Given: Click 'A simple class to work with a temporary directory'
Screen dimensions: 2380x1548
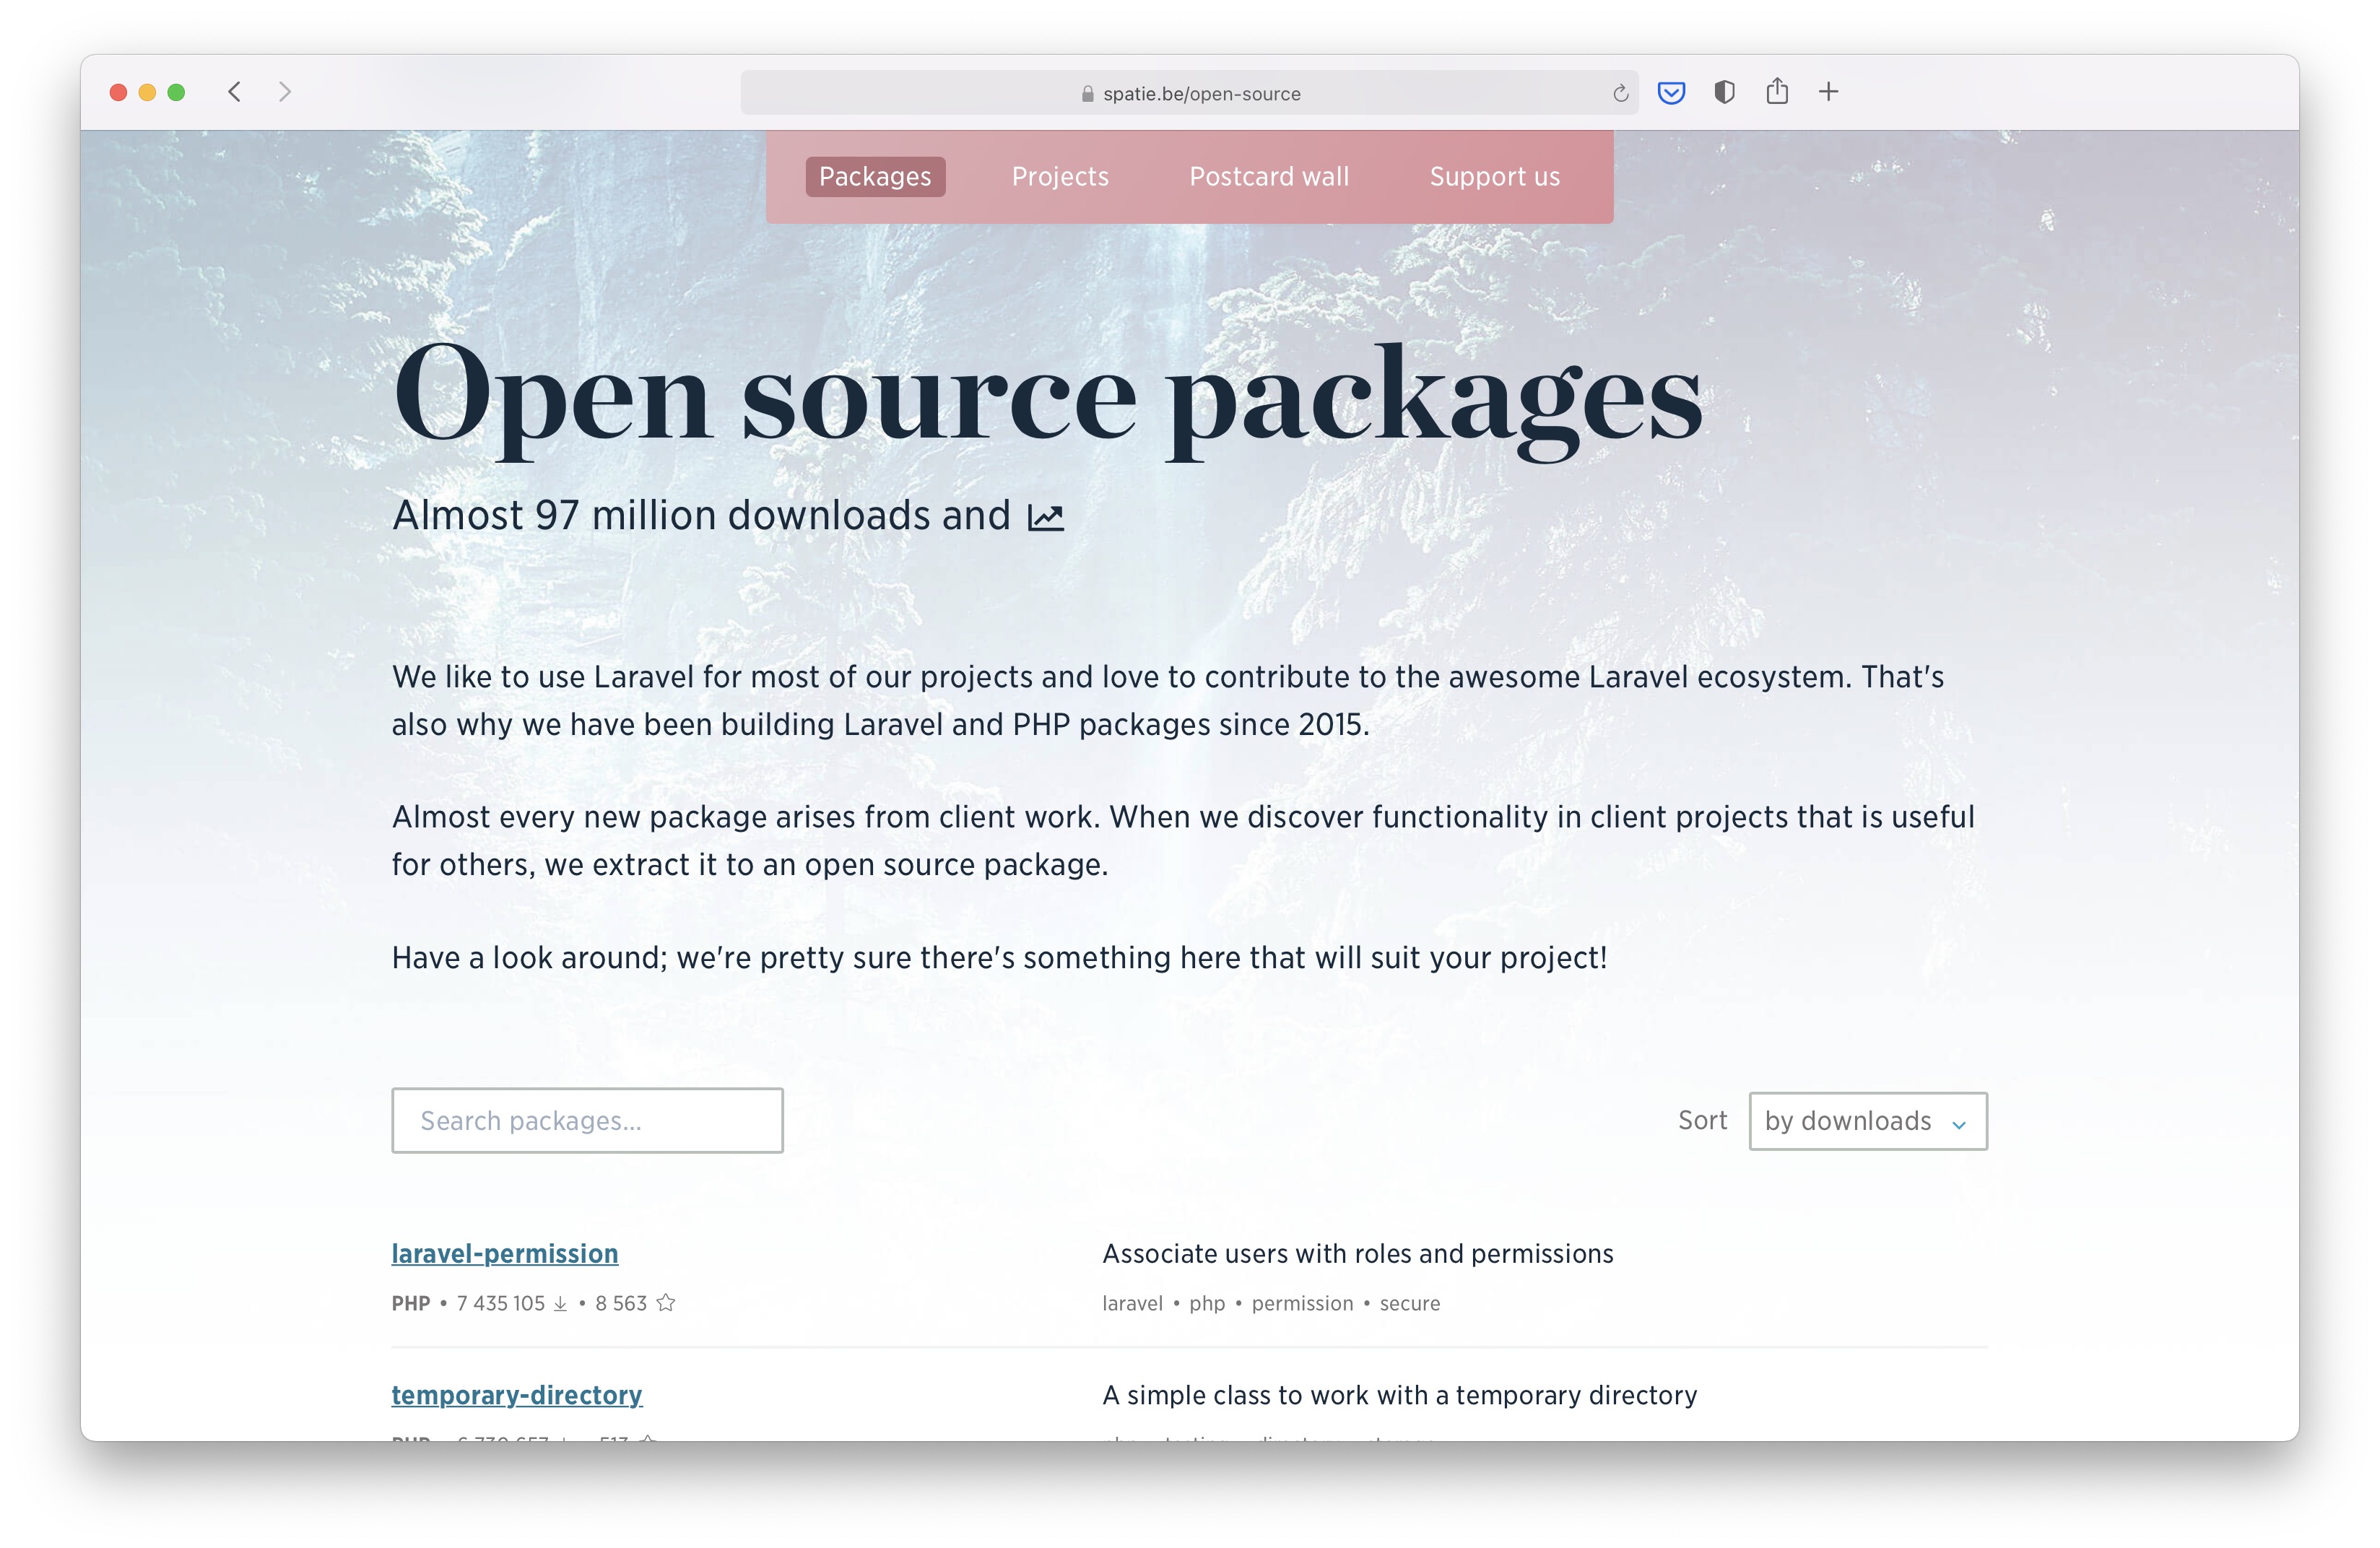Looking at the screenshot, I should click(x=1399, y=1395).
